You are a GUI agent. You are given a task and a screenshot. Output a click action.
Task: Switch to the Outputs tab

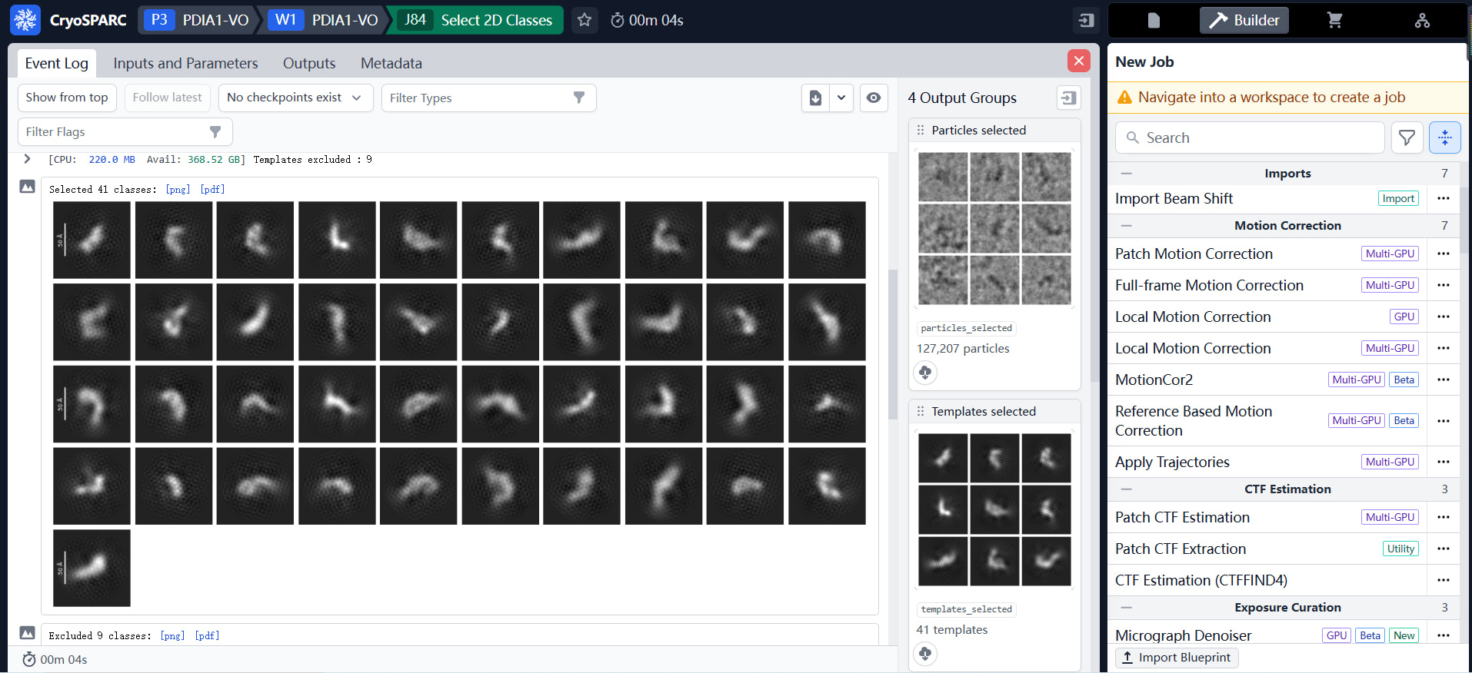coord(309,63)
